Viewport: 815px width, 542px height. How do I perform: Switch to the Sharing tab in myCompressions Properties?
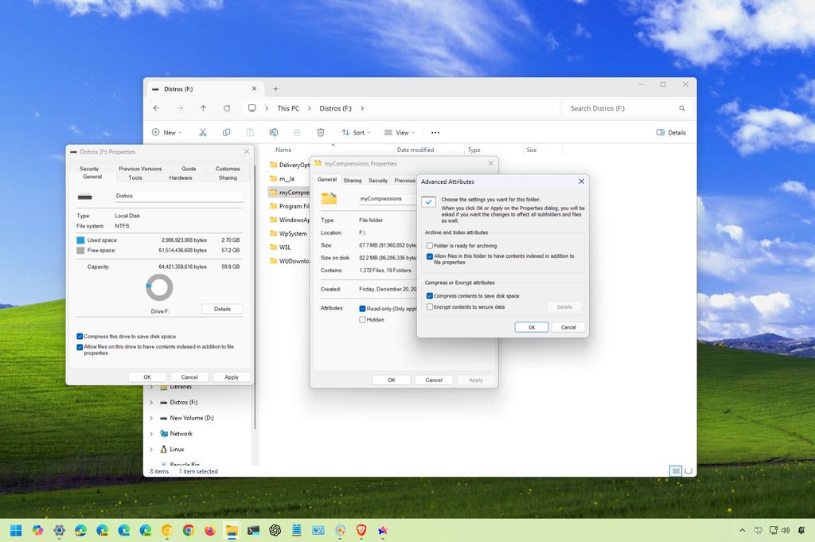(353, 180)
